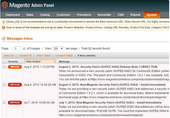
Task: Click August 4 SUPEE-6482 Install Immediately title
Action: pos(112,85)
